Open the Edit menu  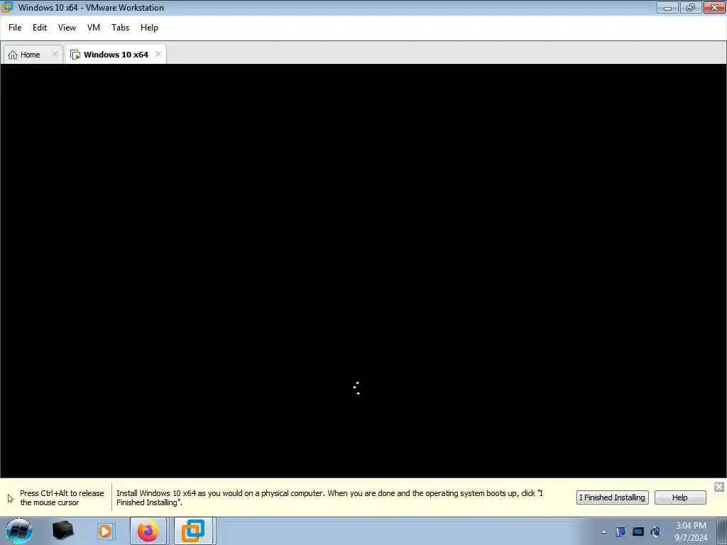click(40, 28)
